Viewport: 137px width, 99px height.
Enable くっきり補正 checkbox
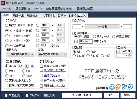click(x=118, y=51)
